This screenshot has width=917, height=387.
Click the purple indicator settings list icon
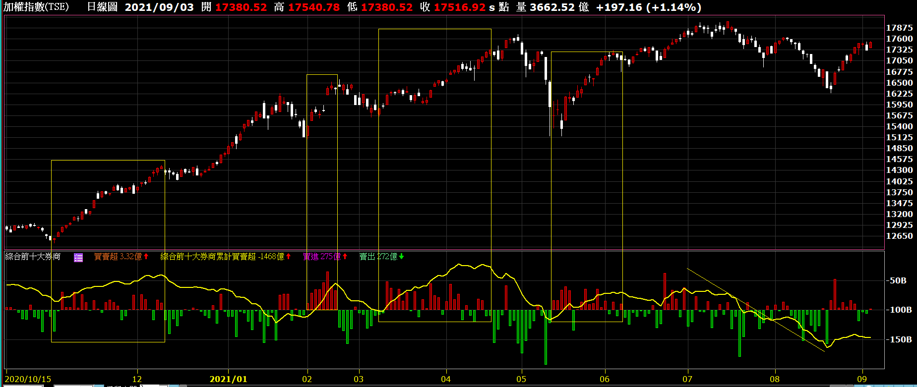(x=78, y=257)
